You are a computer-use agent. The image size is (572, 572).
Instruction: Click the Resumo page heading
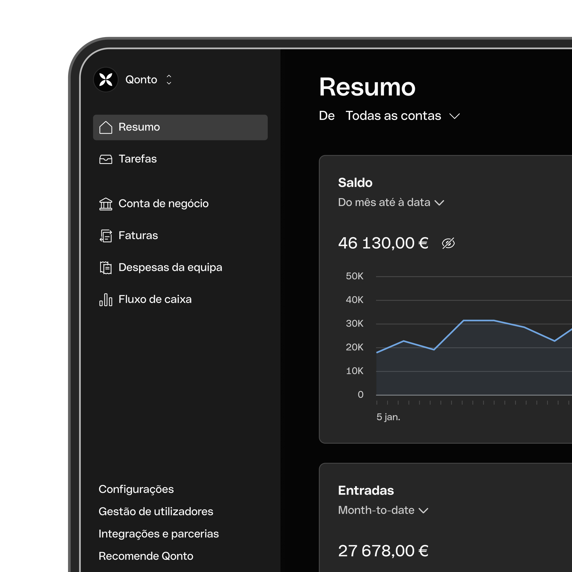367,87
